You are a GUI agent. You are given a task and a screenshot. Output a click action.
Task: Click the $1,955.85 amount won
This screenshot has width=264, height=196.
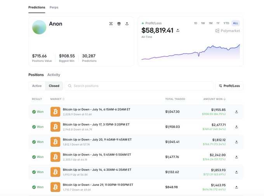pos(218,110)
